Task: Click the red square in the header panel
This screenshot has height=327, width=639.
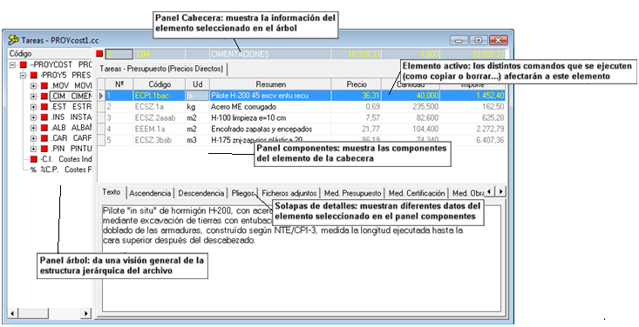Action: coord(99,54)
